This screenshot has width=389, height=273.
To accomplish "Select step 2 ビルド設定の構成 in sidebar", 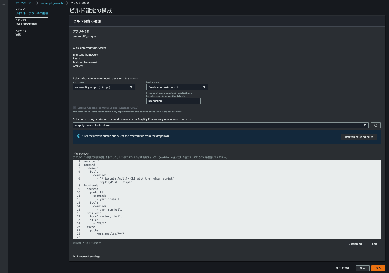I will (26, 24).
